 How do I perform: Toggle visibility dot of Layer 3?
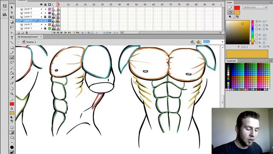(41, 24)
